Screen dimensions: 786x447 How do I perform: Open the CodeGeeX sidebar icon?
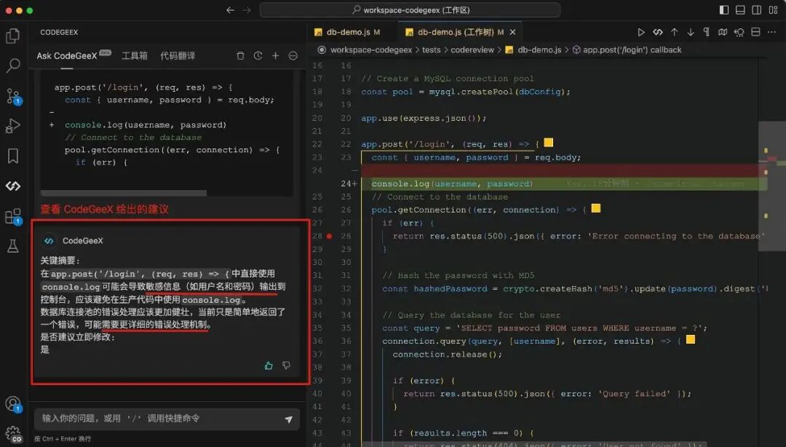(13, 186)
